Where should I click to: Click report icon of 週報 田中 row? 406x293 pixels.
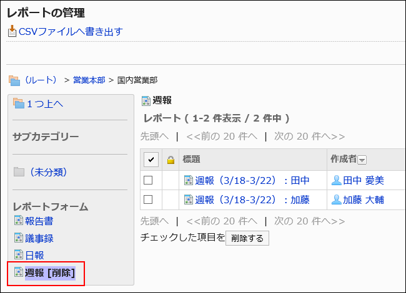pos(189,180)
